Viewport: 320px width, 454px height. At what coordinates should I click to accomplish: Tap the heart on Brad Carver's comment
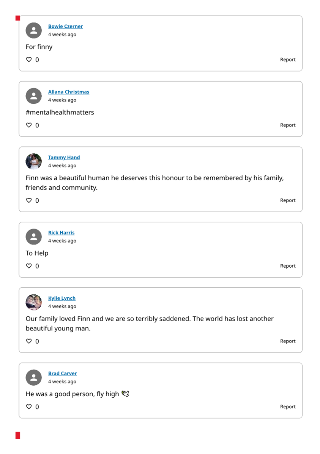[x=29, y=406]
